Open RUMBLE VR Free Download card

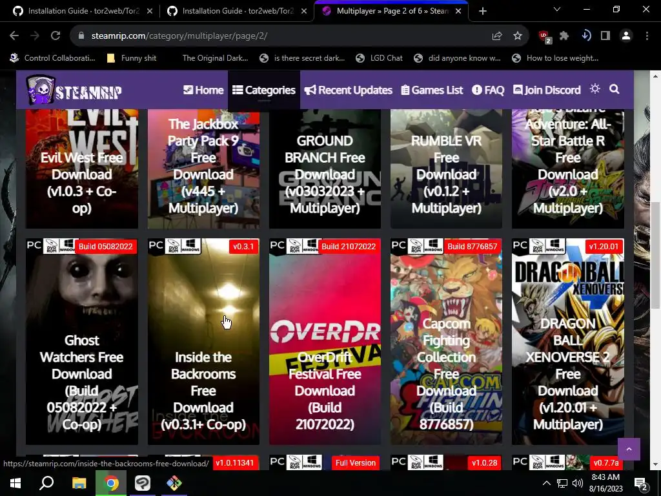click(x=446, y=169)
